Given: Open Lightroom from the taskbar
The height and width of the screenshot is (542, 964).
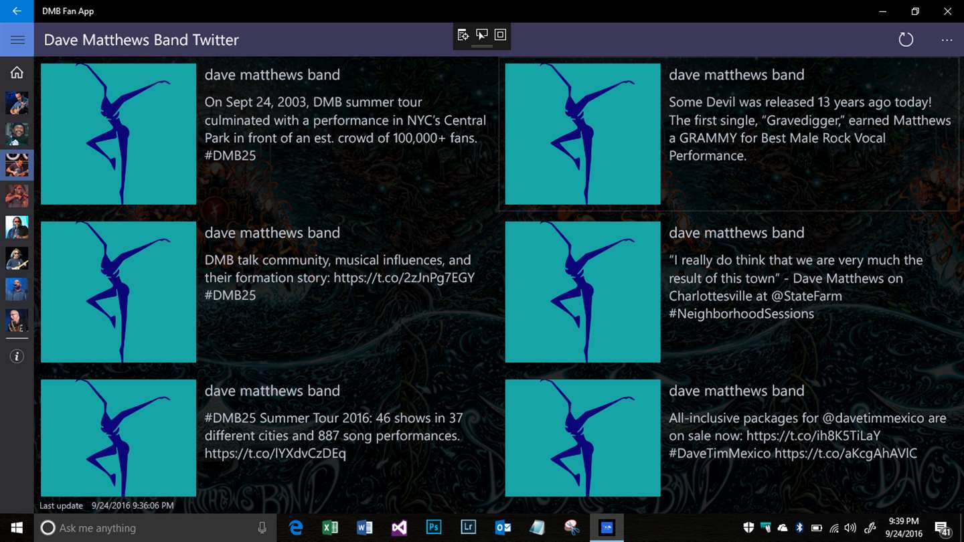Looking at the screenshot, I should (x=469, y=528).
